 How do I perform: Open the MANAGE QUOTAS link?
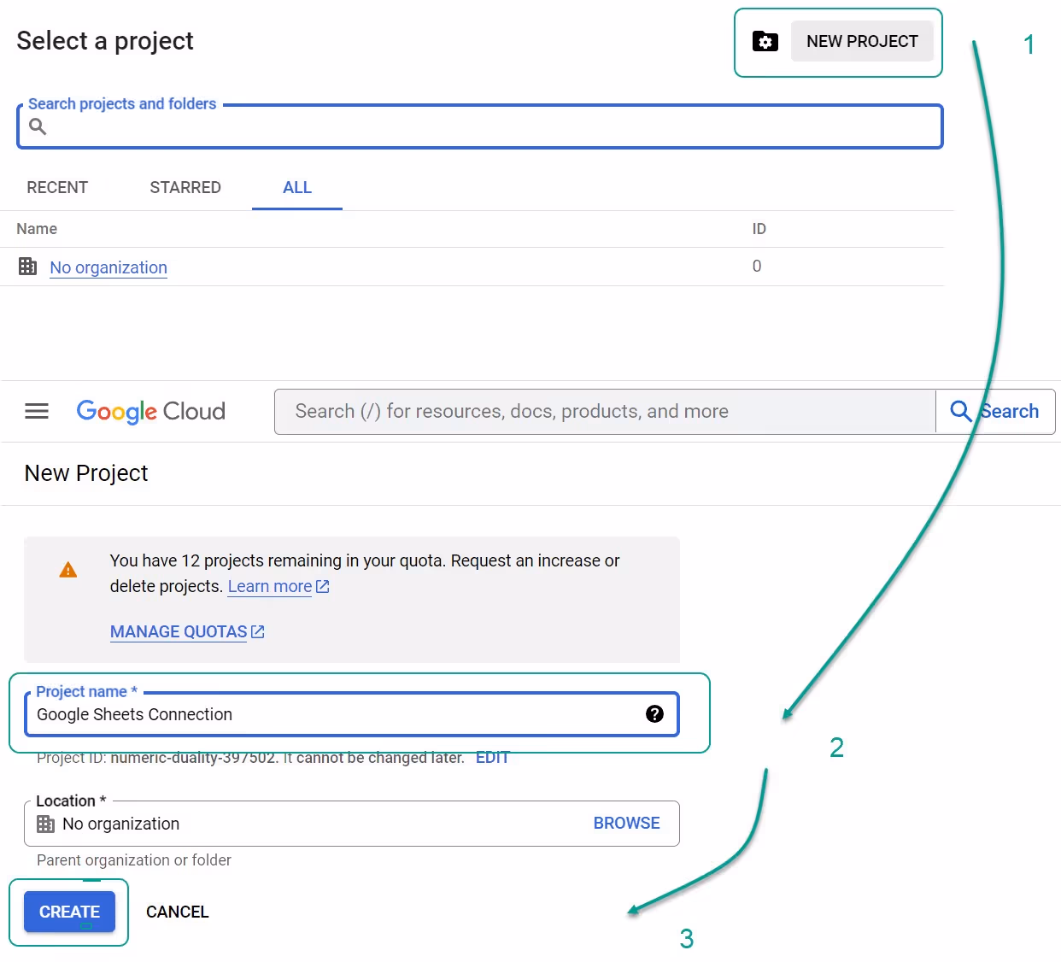click(x=179, y=631)
